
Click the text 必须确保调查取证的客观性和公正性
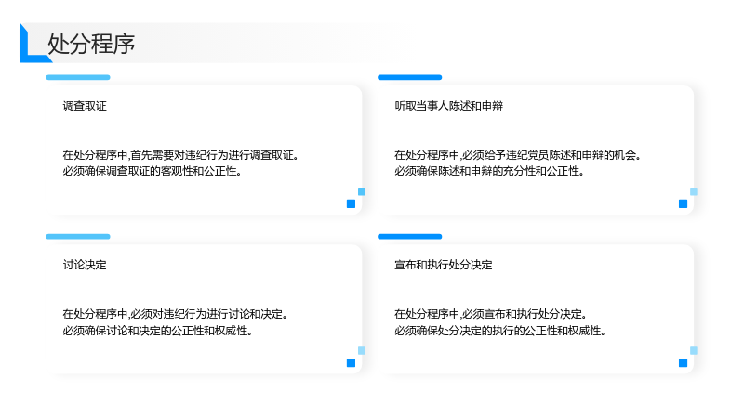click(152, 171)
